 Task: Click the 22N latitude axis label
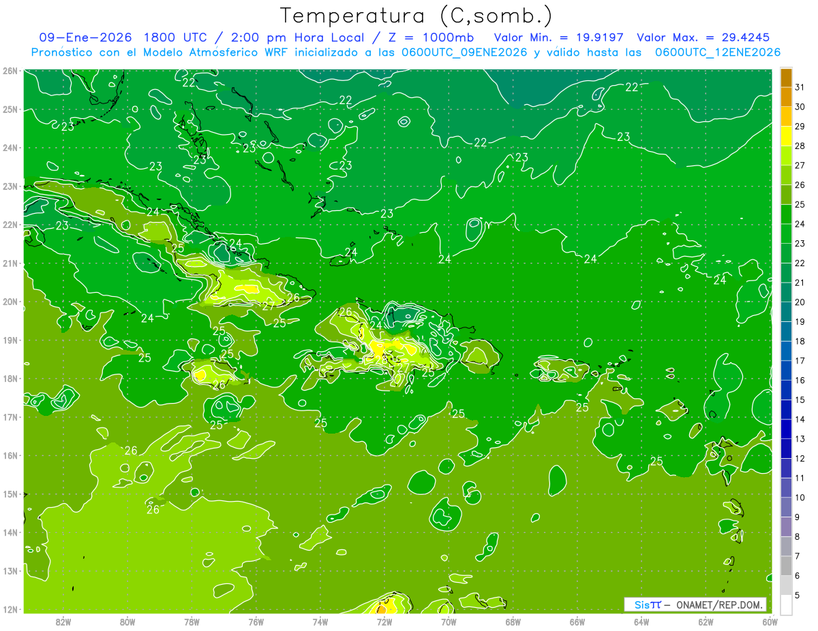10,225
